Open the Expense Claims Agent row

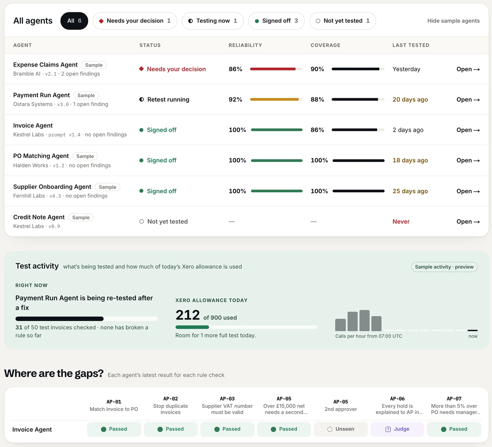(468, 69)
